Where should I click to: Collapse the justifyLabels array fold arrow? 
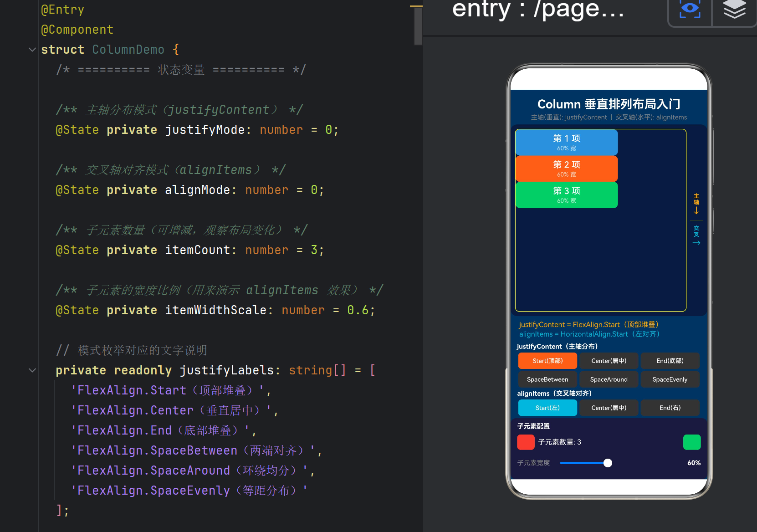(32, 370)
